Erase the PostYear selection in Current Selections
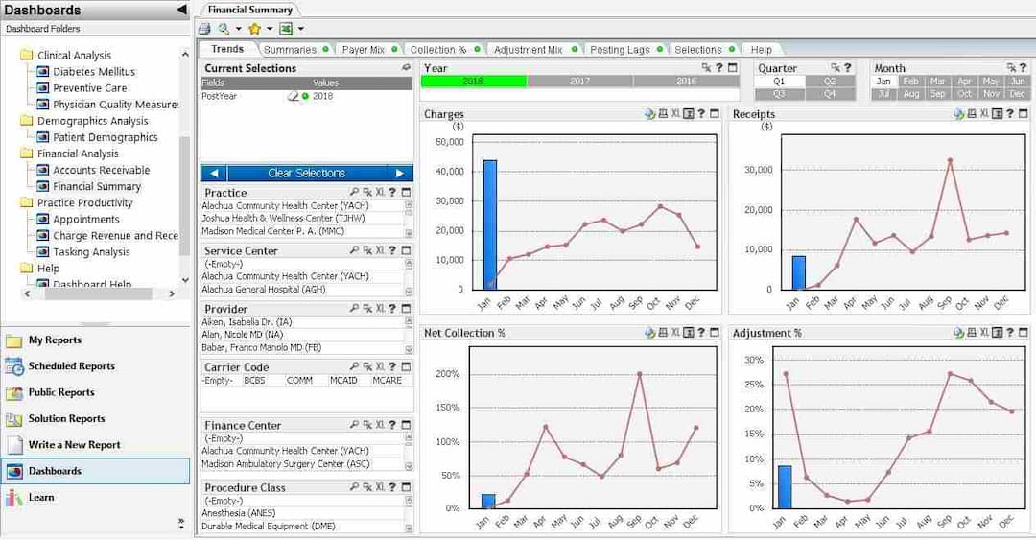Screen dimensions: 1036x540 (294, 97)
